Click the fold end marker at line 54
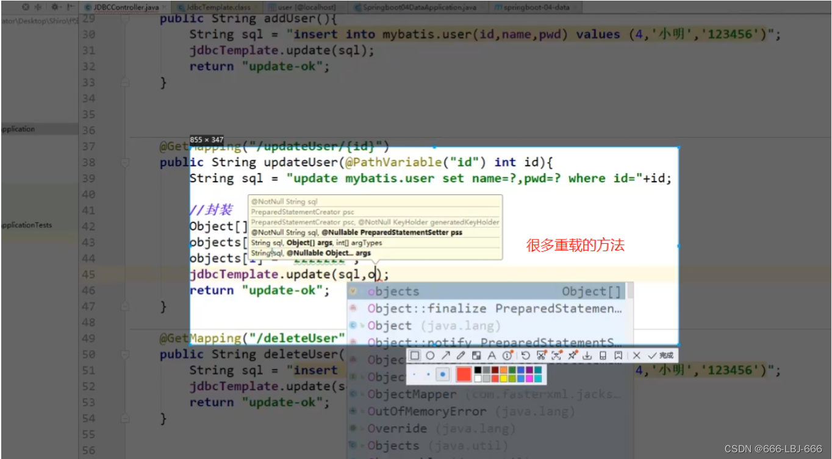Viewport: 832px width, 459px height. pyautogui.click(x=125, y=418)
